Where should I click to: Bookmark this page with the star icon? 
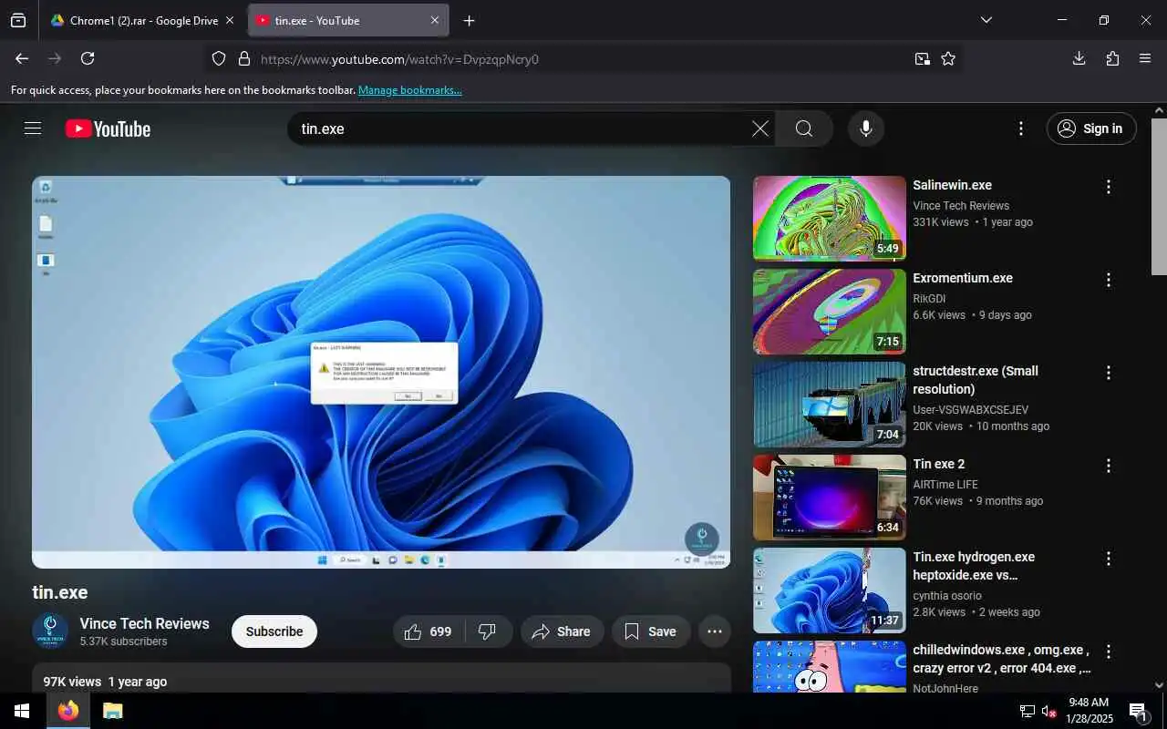pyautogui.click(x=948, y=59)
